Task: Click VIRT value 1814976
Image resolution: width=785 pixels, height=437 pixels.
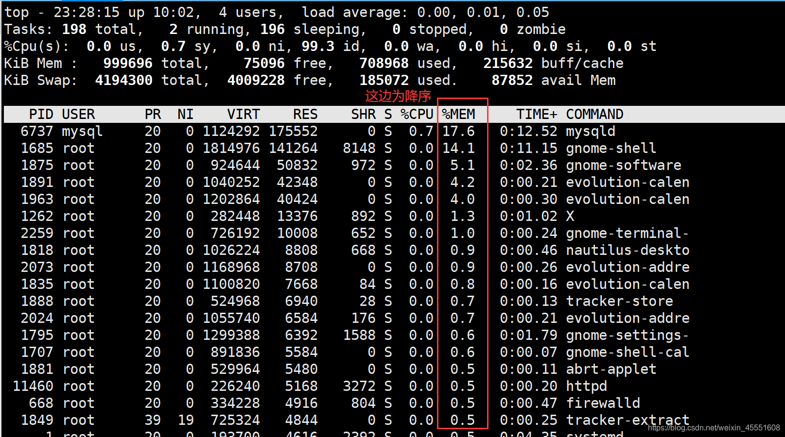Action: click(231, 148)
